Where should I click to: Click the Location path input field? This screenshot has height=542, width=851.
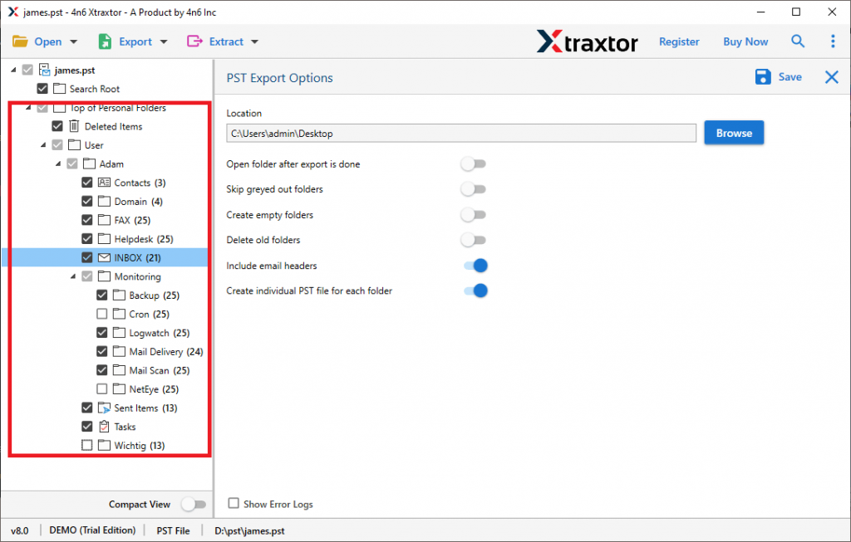461,132
